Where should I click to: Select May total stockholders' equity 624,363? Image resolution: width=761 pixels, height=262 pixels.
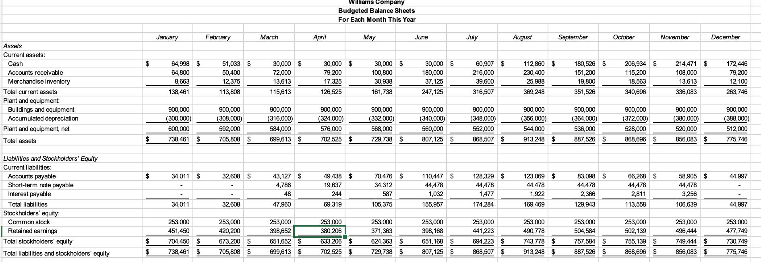click(382, 241)
